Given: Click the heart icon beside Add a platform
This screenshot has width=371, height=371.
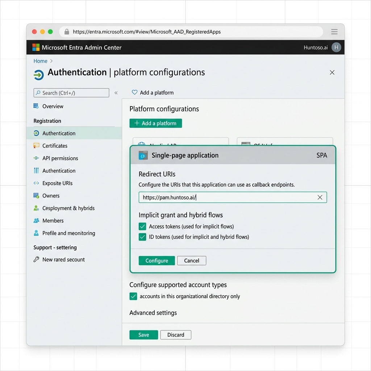Looking at the screenshot, I should (134, 92).
